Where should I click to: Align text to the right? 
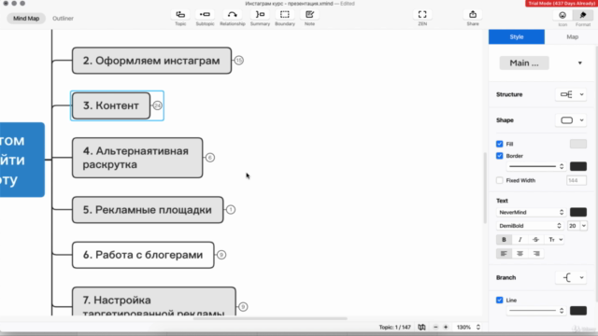click(536, 254)
